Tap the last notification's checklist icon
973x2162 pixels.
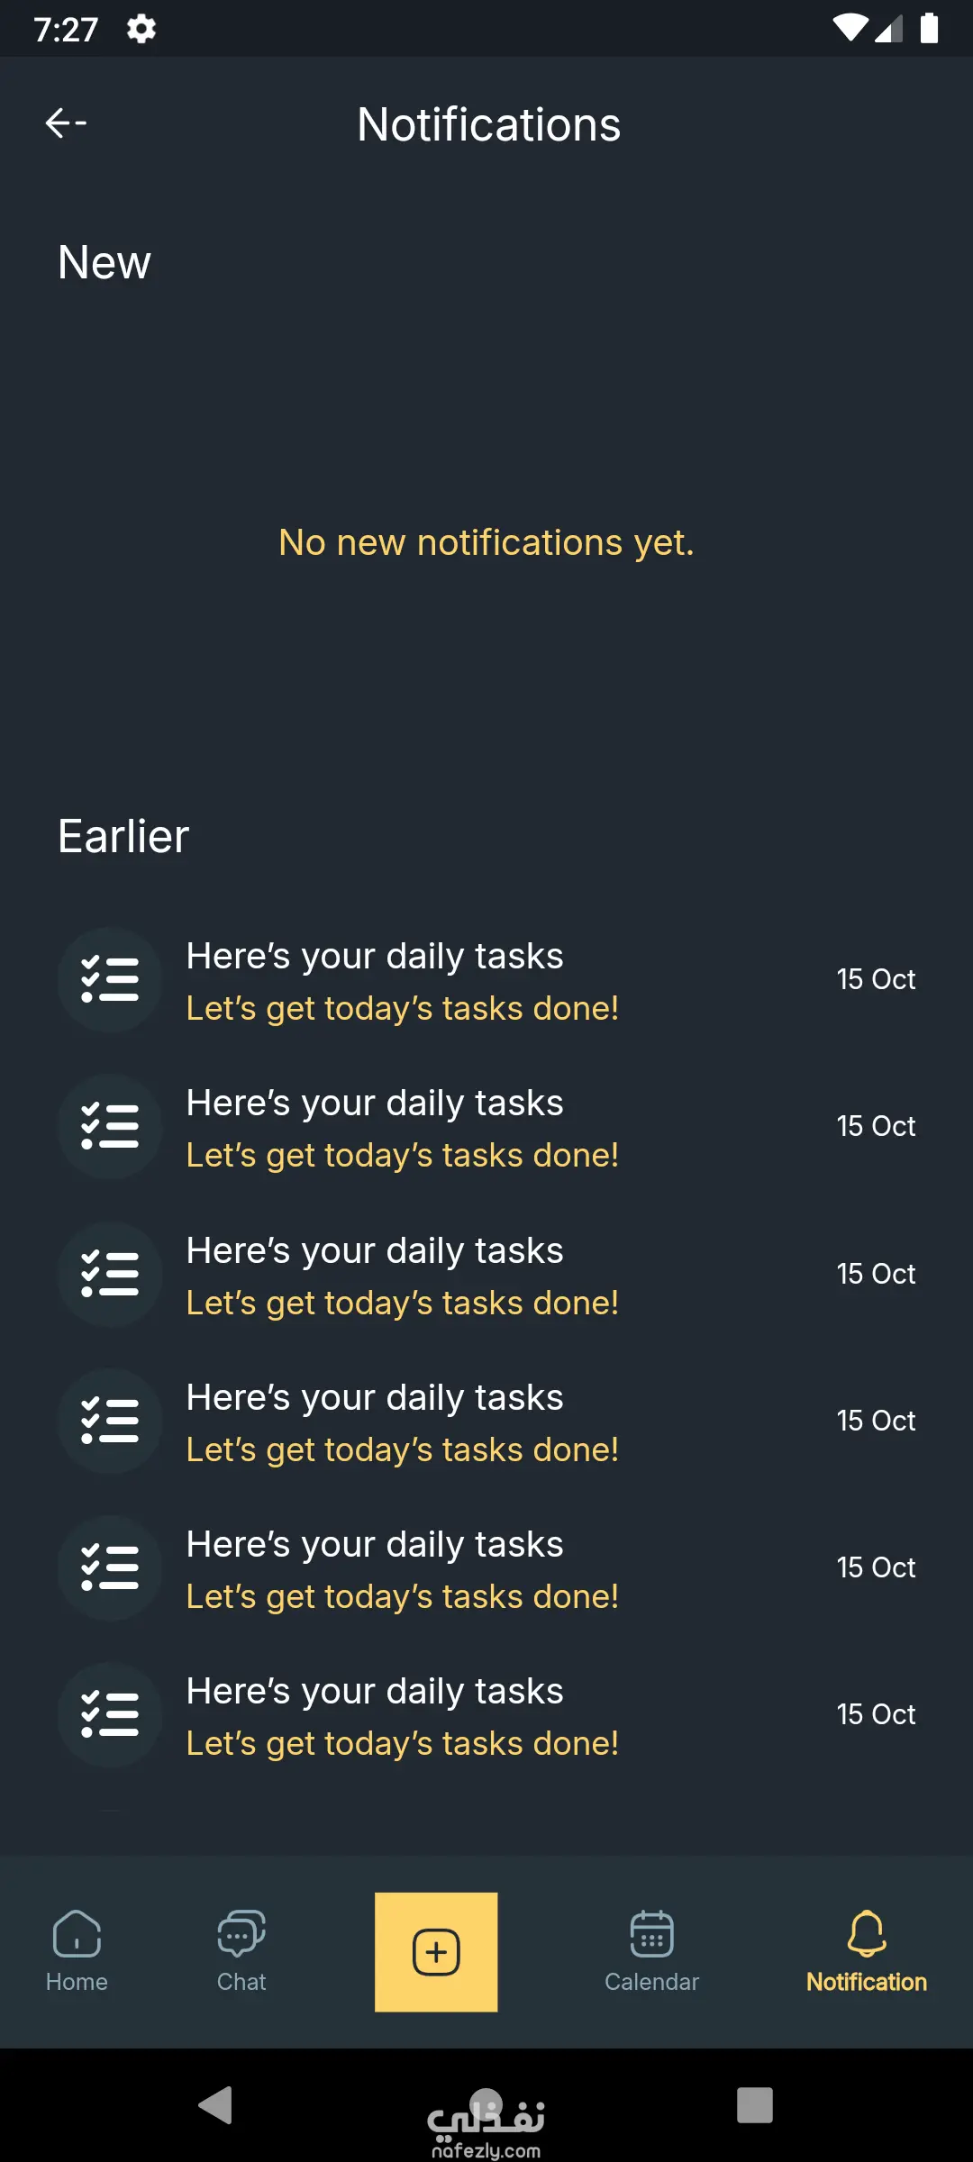(110, 1715)
